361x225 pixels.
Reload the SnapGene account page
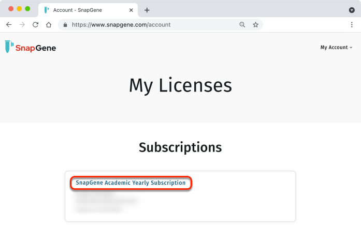click(35, 25)
